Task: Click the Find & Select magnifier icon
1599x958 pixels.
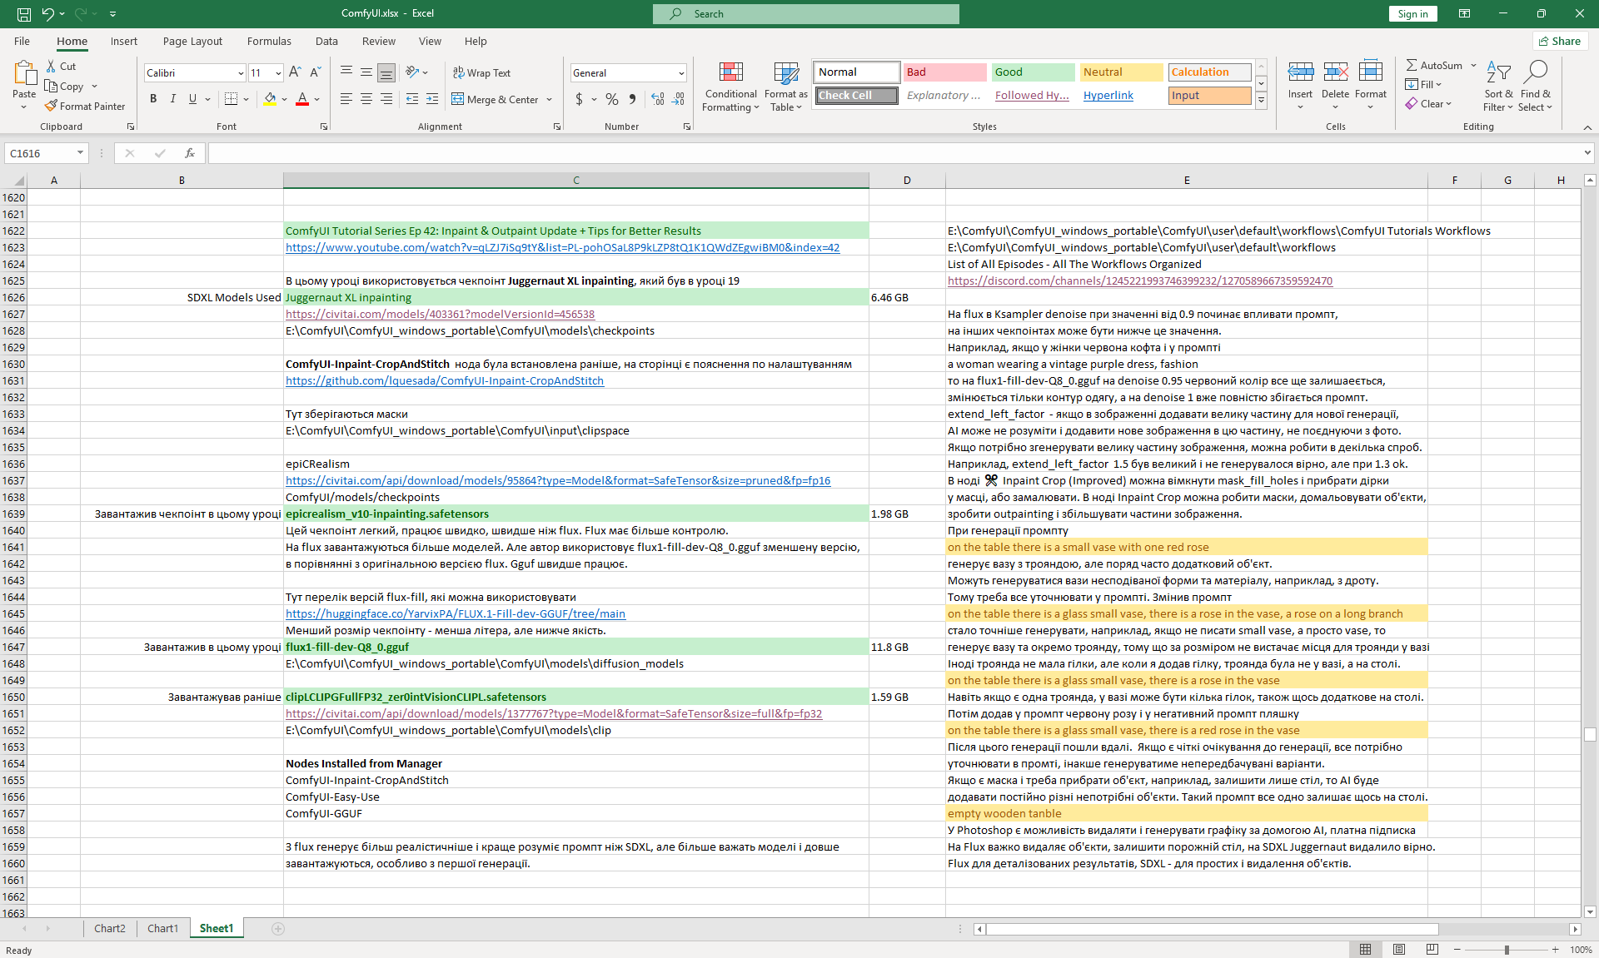Action: [1535, 73]
